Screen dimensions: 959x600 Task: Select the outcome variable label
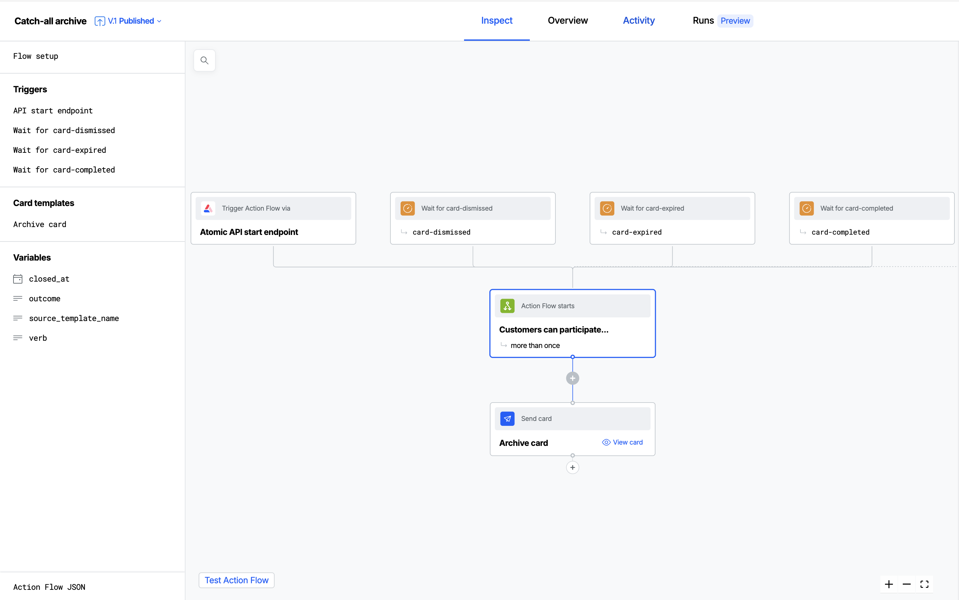pos(44,299)
